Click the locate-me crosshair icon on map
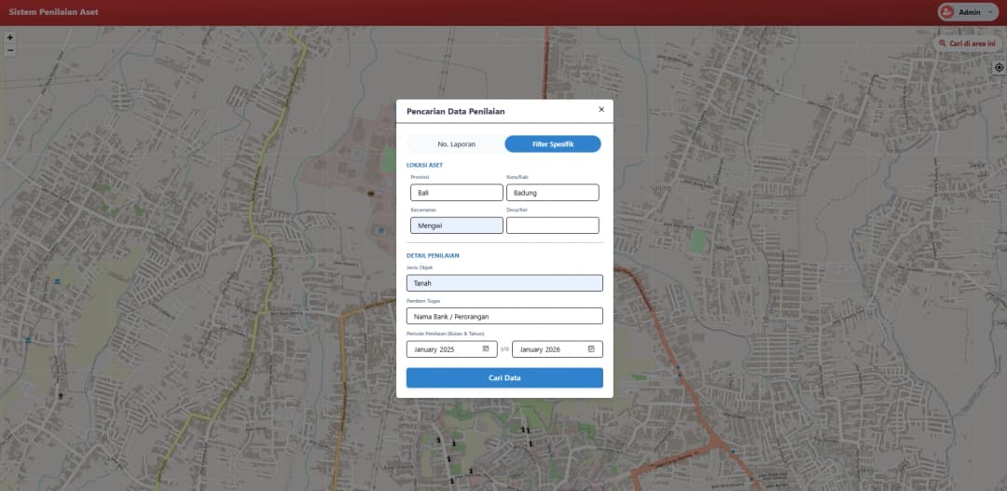 coord(999,67)
